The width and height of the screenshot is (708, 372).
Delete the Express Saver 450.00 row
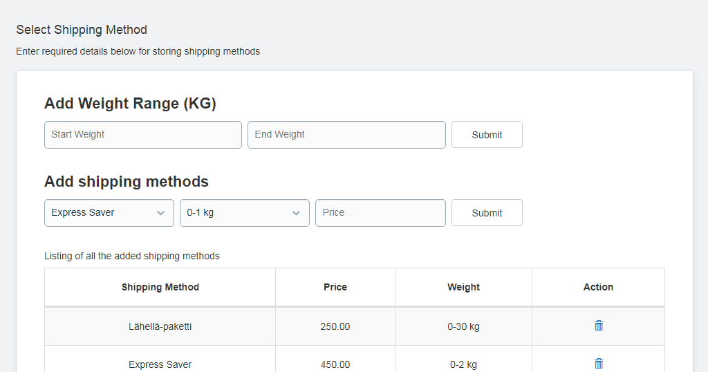click(598, 364)
